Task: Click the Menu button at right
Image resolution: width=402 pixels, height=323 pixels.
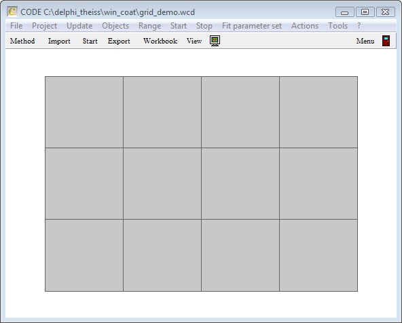Action: click(365, 41)
